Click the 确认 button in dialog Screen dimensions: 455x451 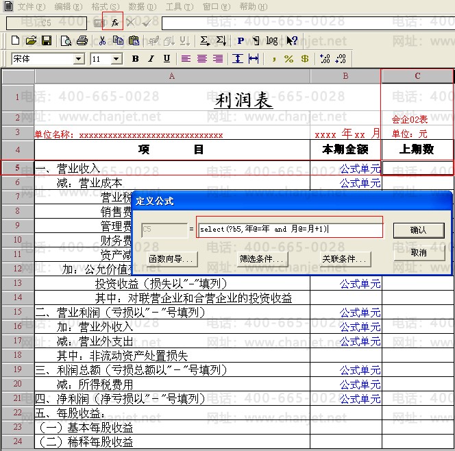tap(418, 230)
